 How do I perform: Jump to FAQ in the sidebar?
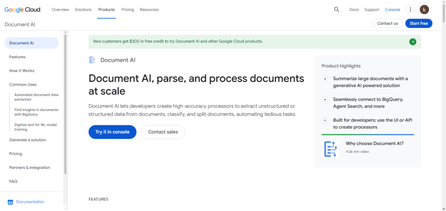(x=13, y=181)
